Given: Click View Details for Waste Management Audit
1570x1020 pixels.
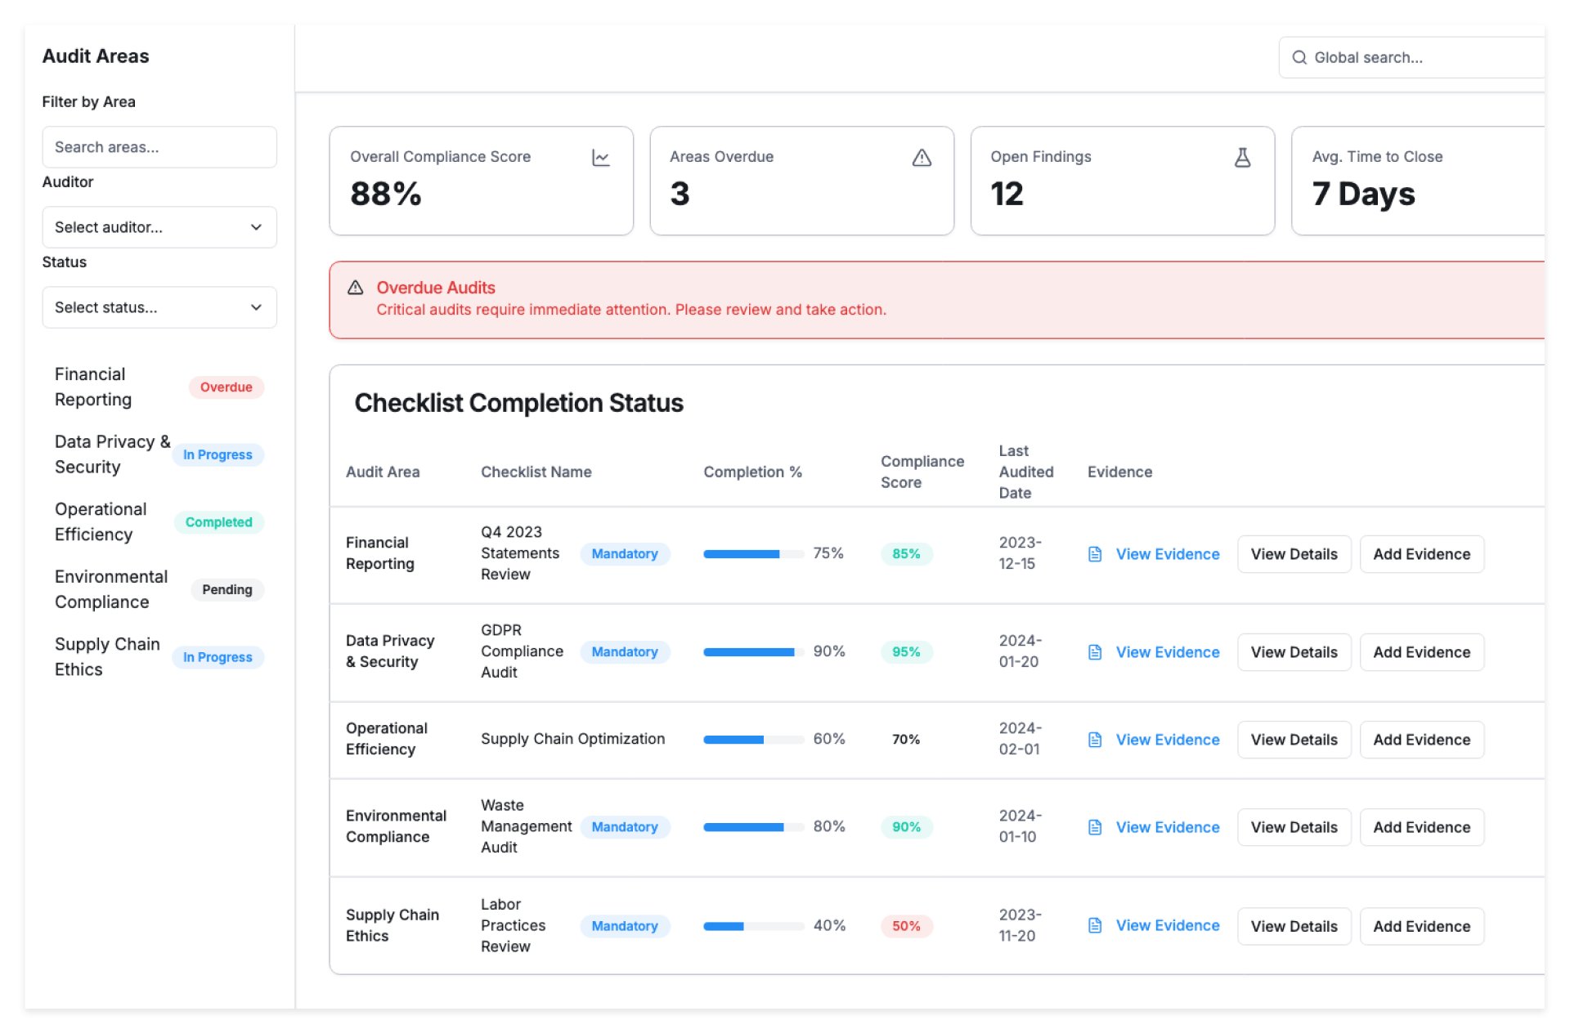Looking at the screenshot, I should click(1294, 827).
